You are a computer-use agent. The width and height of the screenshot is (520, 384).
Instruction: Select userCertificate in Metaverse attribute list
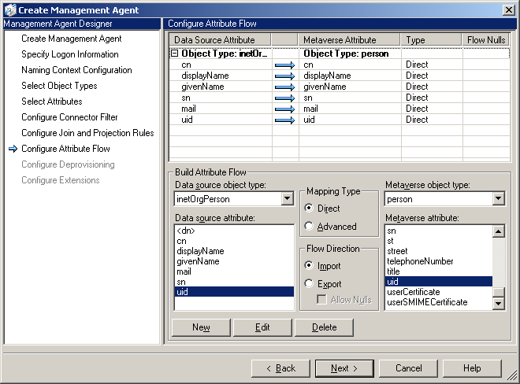pyautogui.click(x=439, y=292)
